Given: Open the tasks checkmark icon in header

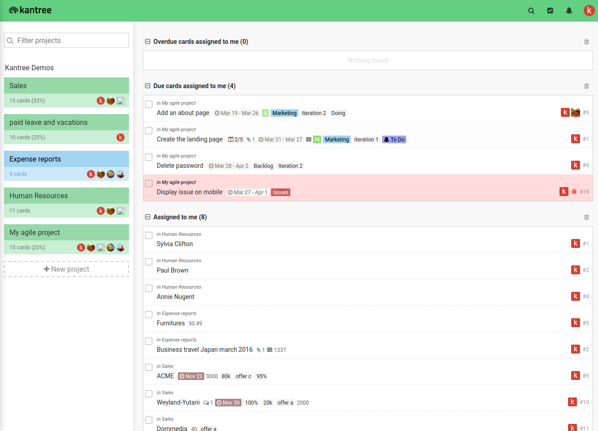Looking at the screenshot, I should coord(550,11).
